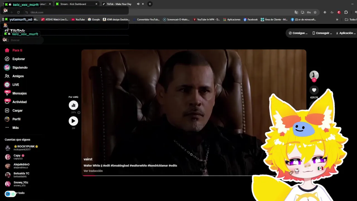The width and height of the screenshot is (357, 201).
Task: Open a new browser tab
Action: (x=150, y=4)
